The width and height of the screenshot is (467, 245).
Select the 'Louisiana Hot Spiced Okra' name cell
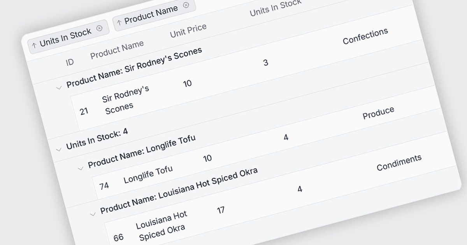(x=162, y=226)
